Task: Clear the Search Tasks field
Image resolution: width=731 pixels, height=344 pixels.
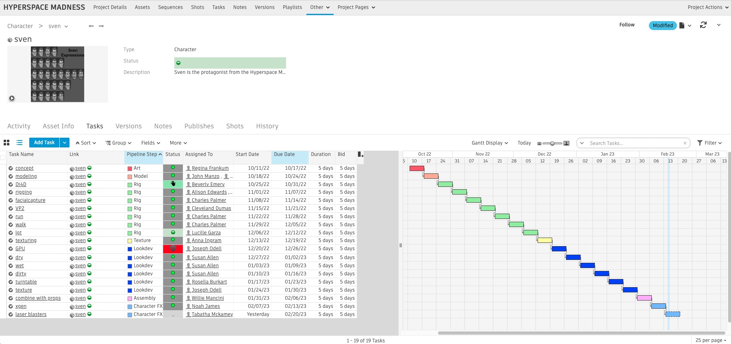Action: (685, 143)
